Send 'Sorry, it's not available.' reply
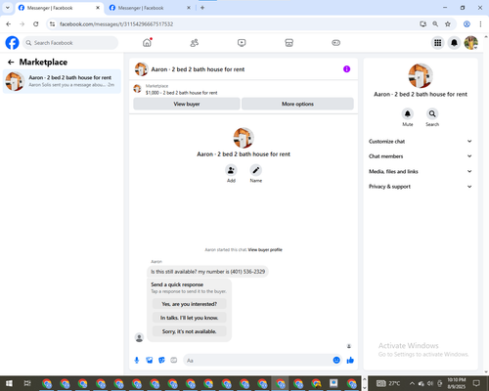Image resolution: width=489 pixels, height=391 pixels. (x=189, y=331)
